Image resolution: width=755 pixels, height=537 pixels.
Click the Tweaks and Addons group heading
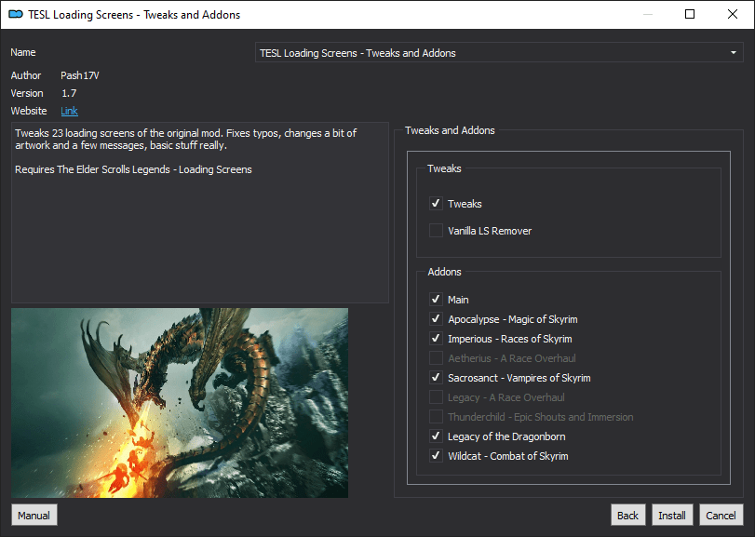[450, 130]
